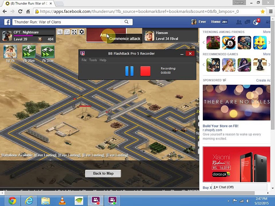Open the notifications globe with 8 badge

click(256, 22)
